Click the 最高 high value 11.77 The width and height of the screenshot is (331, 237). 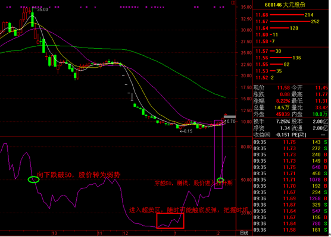tap(321, 94)
